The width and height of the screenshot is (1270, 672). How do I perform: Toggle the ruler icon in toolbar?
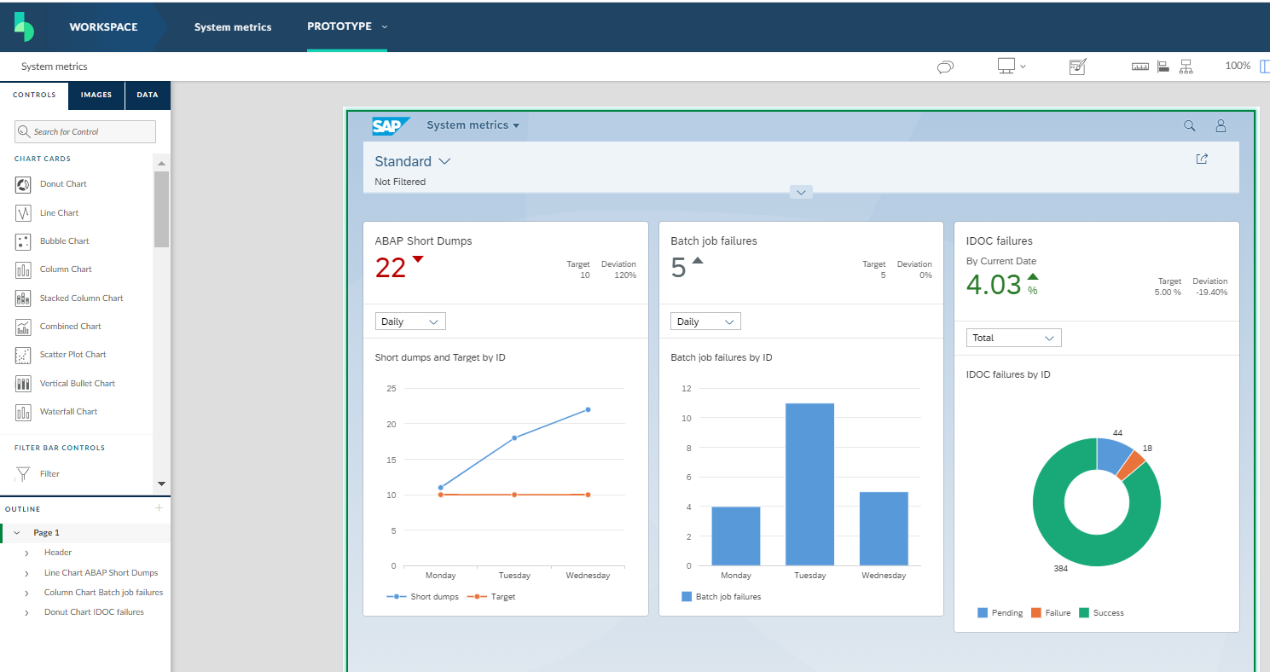pos(1140,67)
